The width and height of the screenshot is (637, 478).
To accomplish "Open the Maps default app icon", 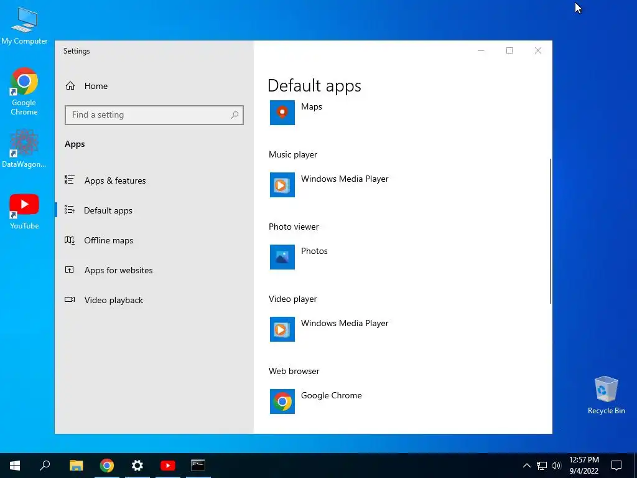I will (282, 113).
